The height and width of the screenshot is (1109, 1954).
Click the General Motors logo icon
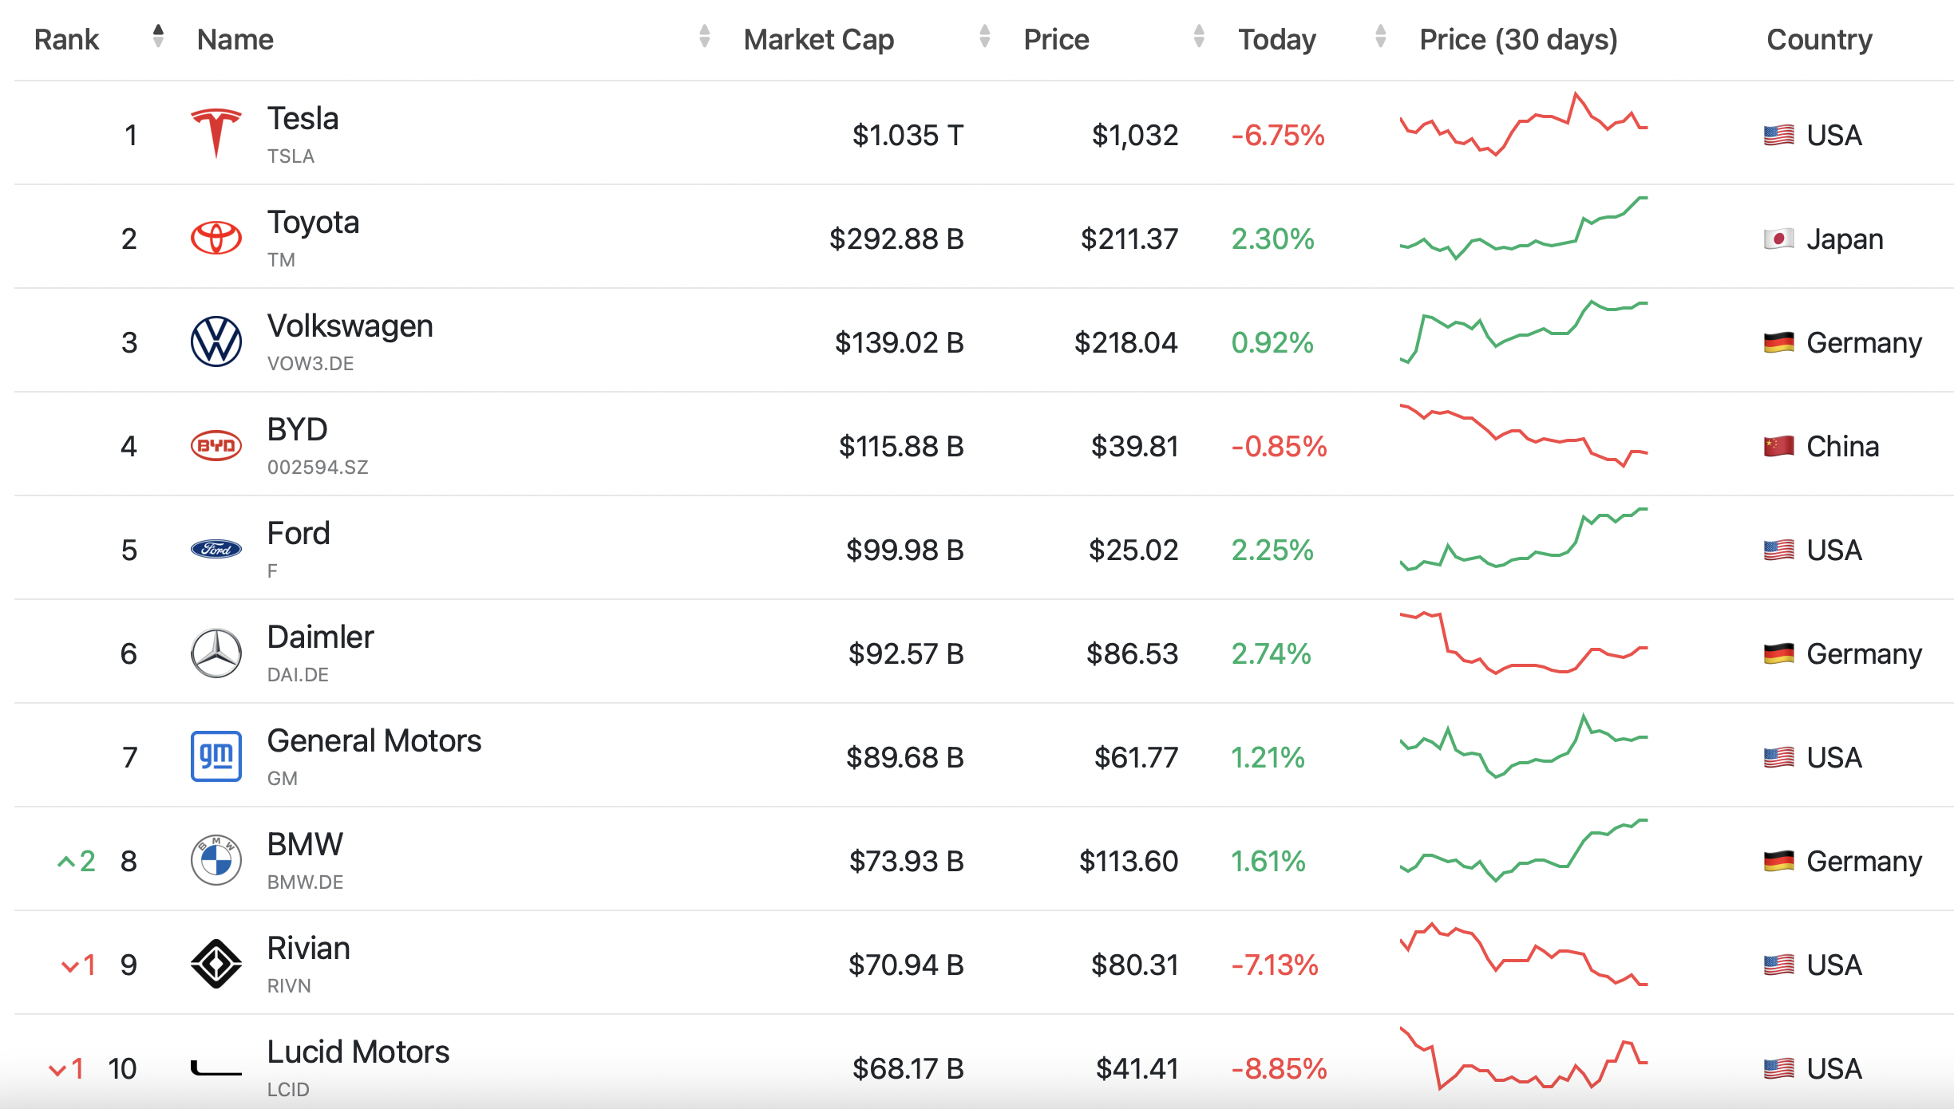216,756
